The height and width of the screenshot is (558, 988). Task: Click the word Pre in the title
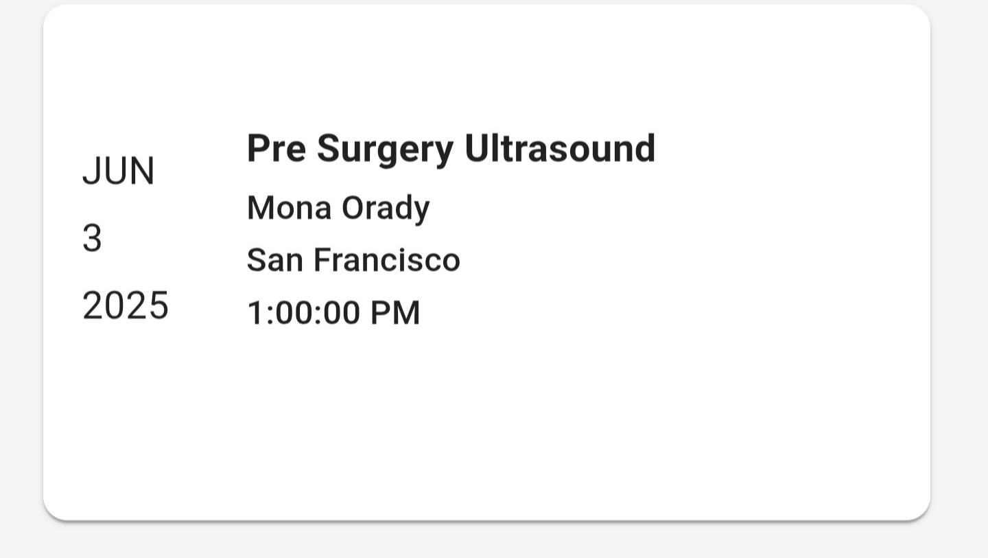[x=276, y=148]
